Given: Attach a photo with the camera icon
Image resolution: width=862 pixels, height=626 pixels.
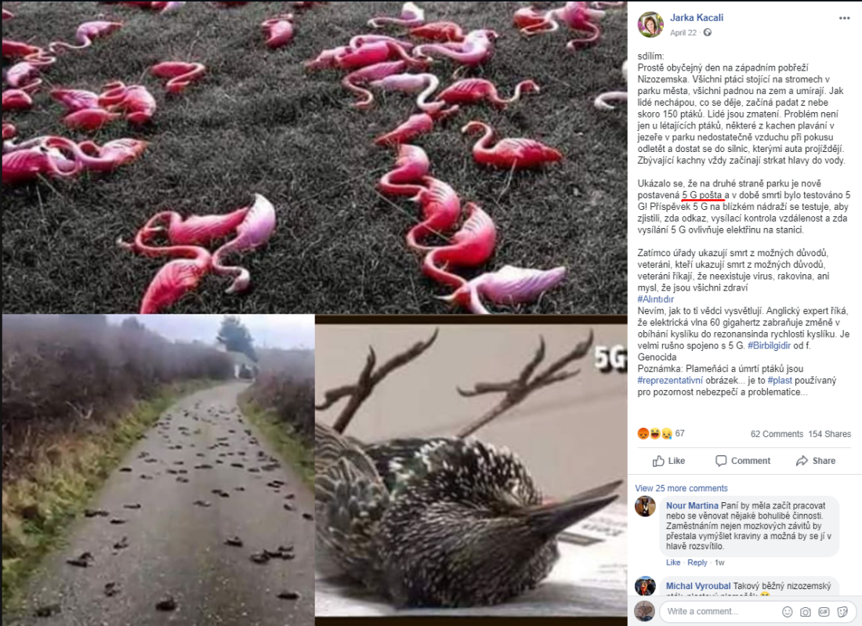Looking at the screenshot, I should tap(806, 612).
